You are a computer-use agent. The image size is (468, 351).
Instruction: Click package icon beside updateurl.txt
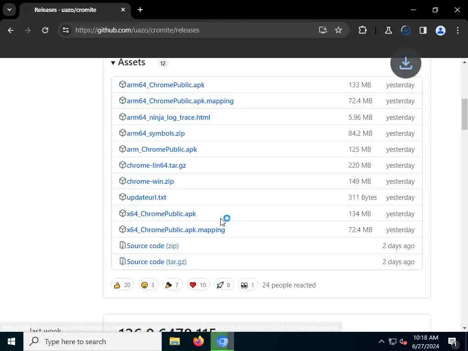coord(122,197)
